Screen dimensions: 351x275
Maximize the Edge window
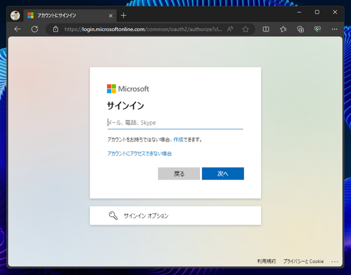317,12
